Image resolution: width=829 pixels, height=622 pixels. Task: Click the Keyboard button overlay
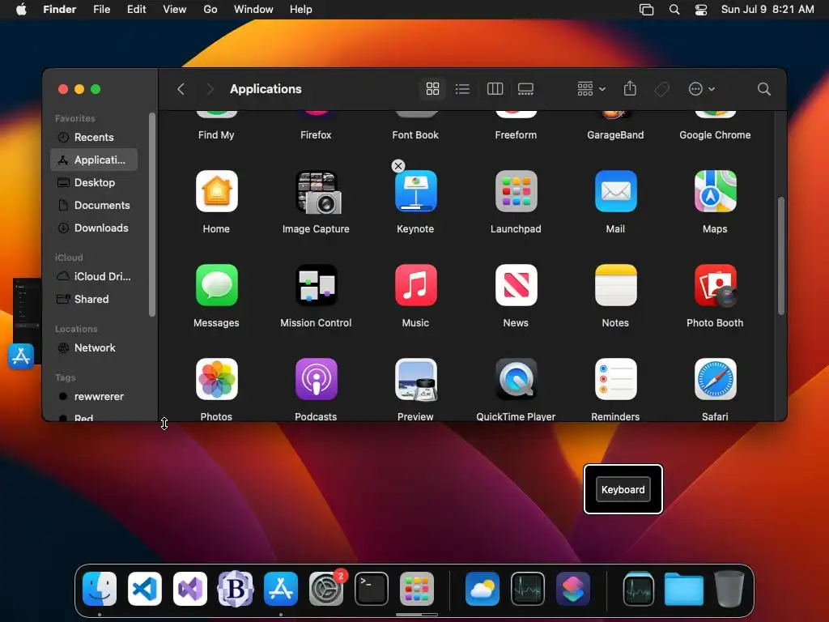click(623, 489)
